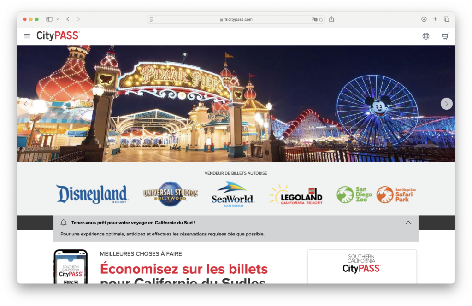Open the shopping cart
This screenshot has width=472, height=306.
(x=445, y=36)
